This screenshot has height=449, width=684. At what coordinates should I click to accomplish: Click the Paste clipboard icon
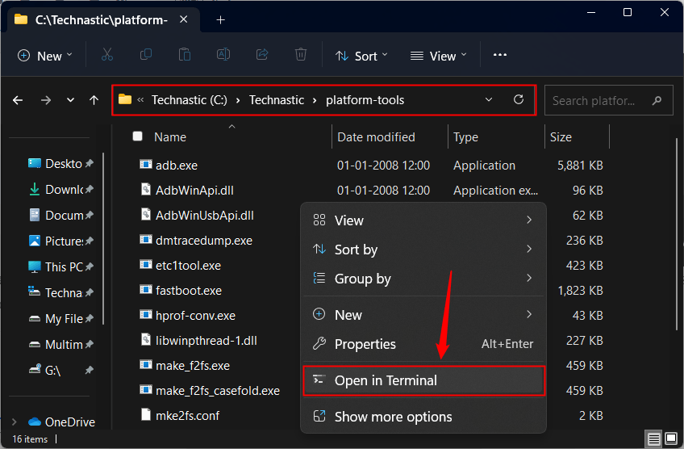pos(185,55)
